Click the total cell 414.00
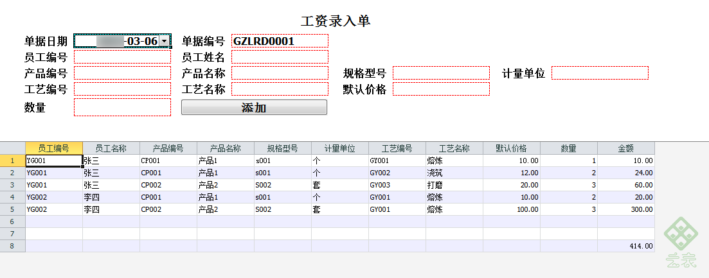This screenshot has height=278, width=709. [626, 246]
